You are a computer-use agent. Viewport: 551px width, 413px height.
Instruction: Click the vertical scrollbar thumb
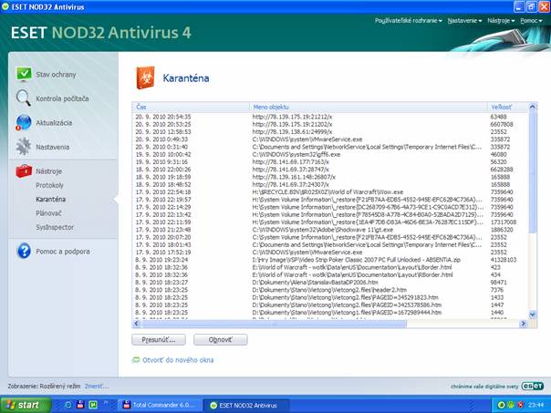pos(533,172)
